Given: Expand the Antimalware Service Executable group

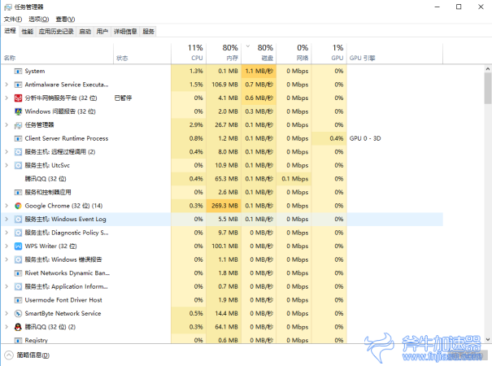Looking at the screenshot, I should coord(7,85).
